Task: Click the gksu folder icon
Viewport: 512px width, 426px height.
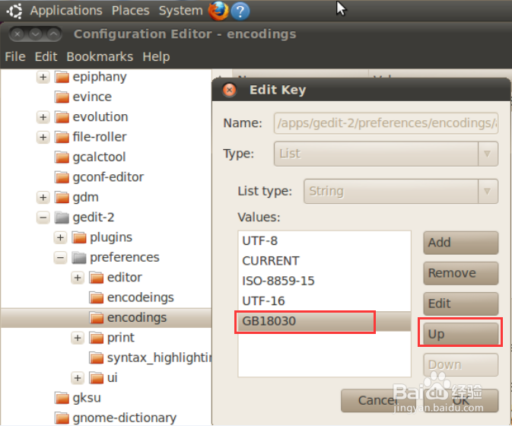Action: pos(62,399)
